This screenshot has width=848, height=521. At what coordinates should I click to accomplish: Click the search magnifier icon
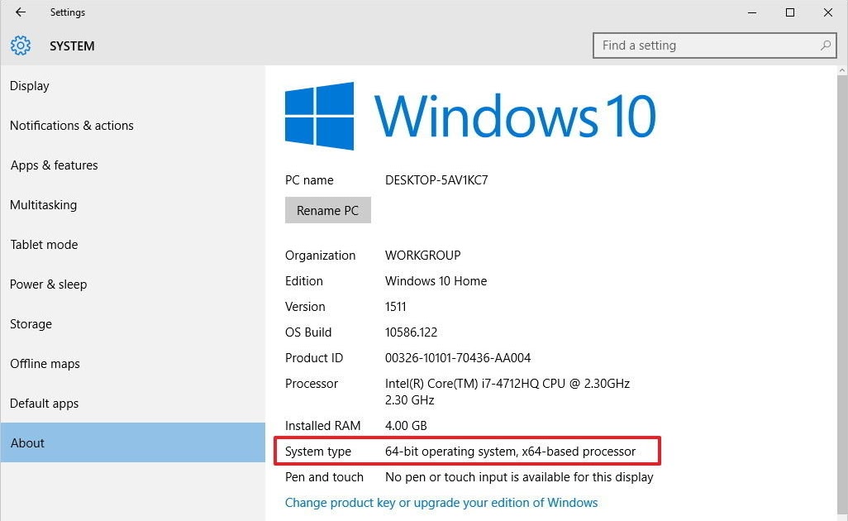pos(826,45)
